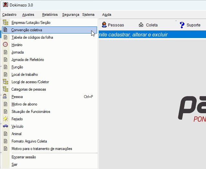Choose Tabela de códigos da folha

click(x=32, y=37)
